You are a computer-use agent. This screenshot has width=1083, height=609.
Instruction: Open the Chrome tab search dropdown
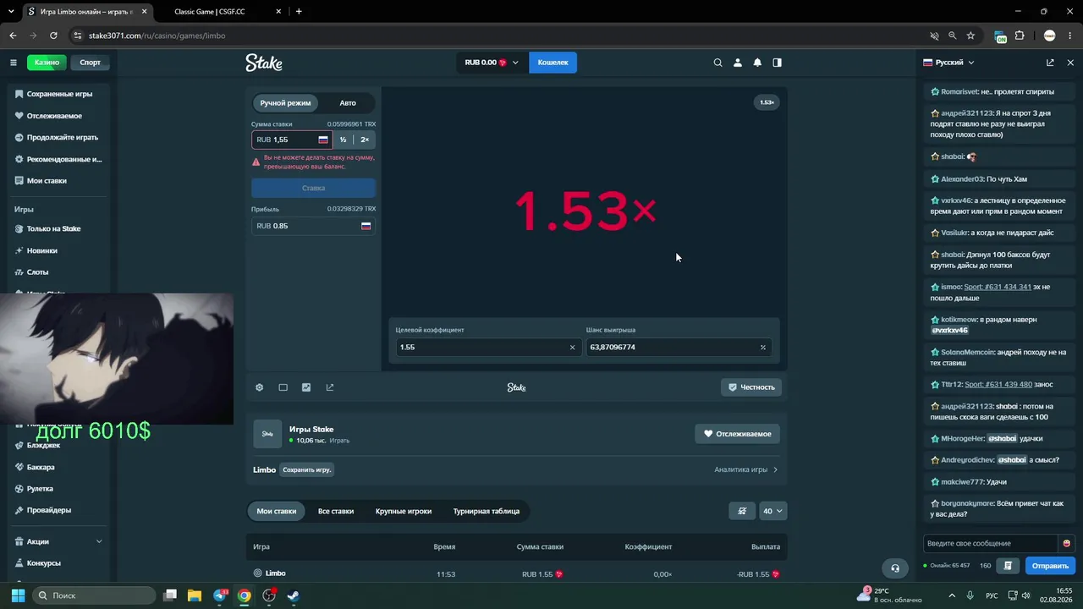click(11, 12)
